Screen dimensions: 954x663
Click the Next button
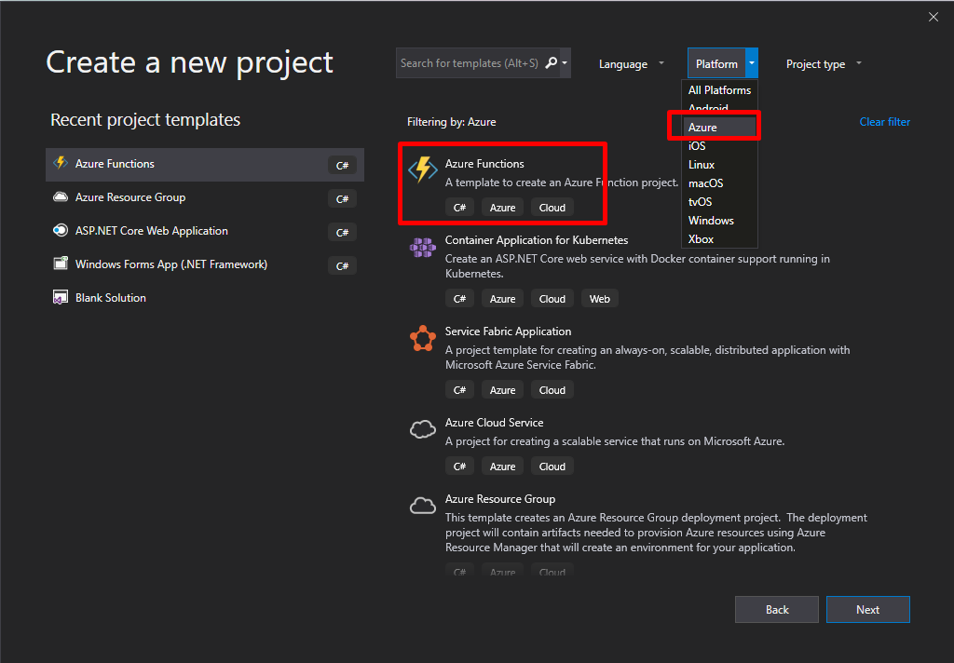[x=867, y=610]
